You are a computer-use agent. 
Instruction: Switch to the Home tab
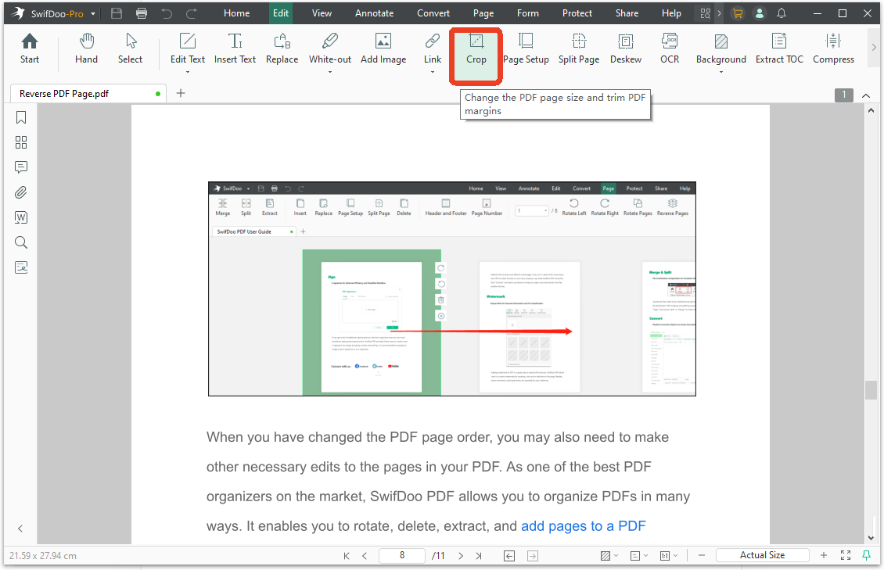click(x=236, y=13)
